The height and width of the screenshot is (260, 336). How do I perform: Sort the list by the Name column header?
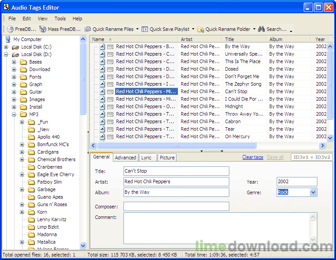(x=134, y=39)
